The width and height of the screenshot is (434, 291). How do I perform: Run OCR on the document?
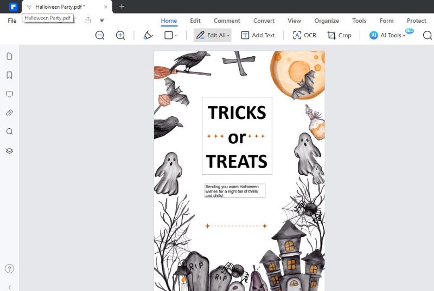(304, 35)
